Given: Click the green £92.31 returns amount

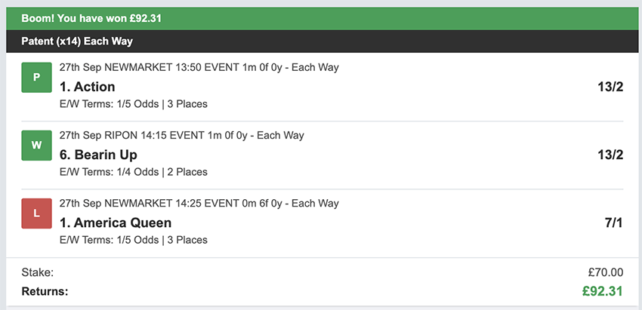Looking at the screenshot, I should click(601, 290).
